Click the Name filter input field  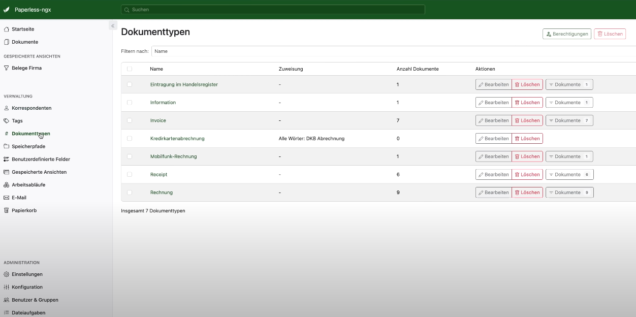tap(394, 51)
